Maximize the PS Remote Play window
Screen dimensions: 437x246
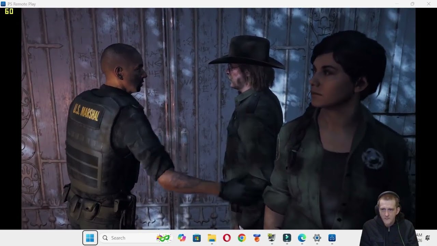point(412,4)
